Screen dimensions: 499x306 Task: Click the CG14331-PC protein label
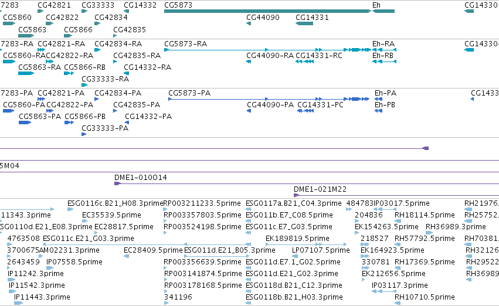(321, 105)
